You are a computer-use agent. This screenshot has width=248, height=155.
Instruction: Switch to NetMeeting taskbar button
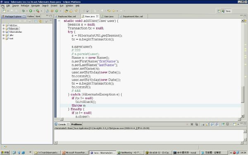(x=131, y=153)
